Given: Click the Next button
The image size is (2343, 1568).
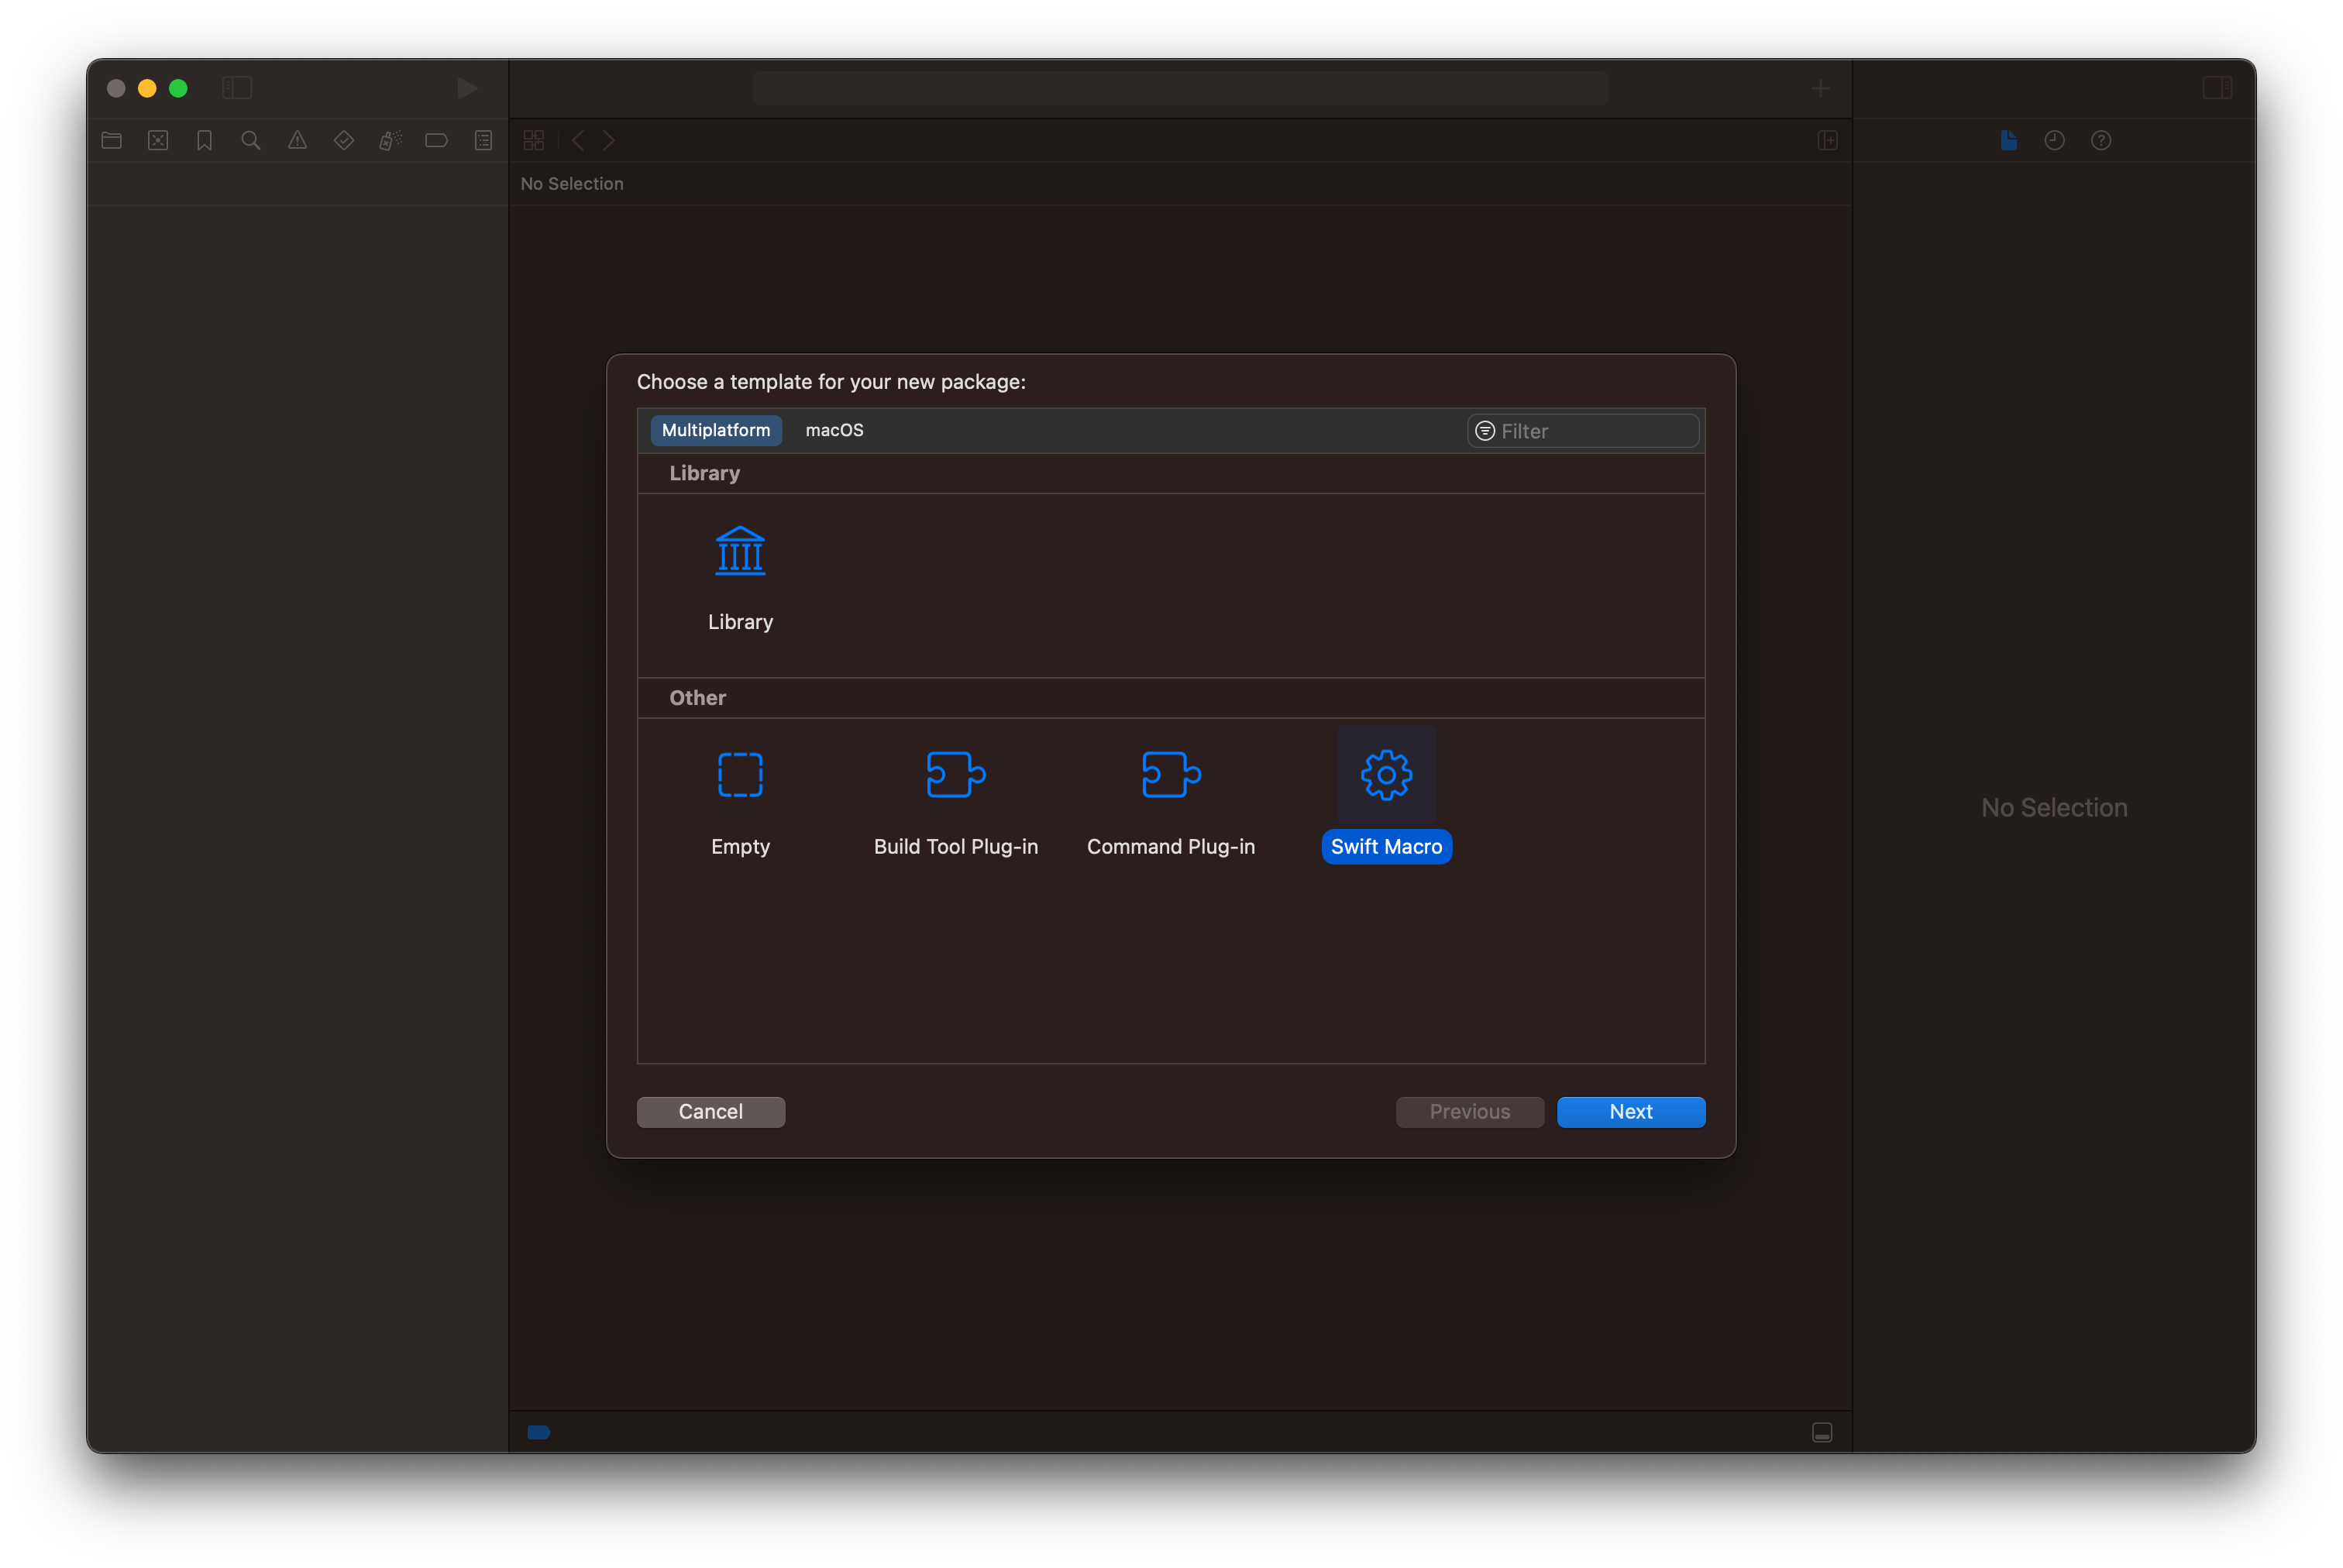Looking at the screenshot, I should (x=1630, y=1112).
